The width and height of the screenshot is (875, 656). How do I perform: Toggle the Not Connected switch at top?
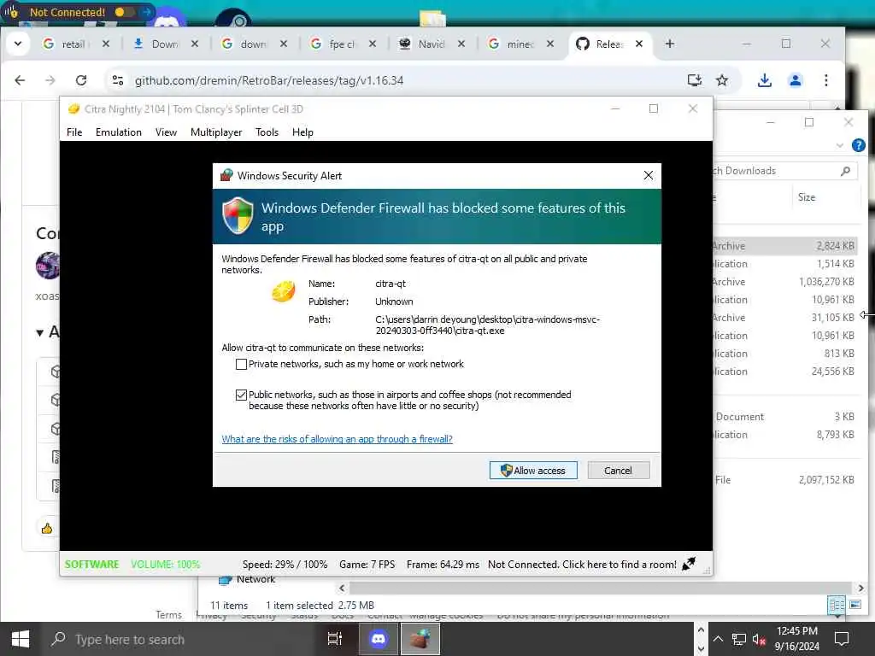[125, 12]
